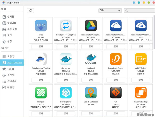Open the 이름 sort dropdown
The image size is (155, 117).
point(110,11)
